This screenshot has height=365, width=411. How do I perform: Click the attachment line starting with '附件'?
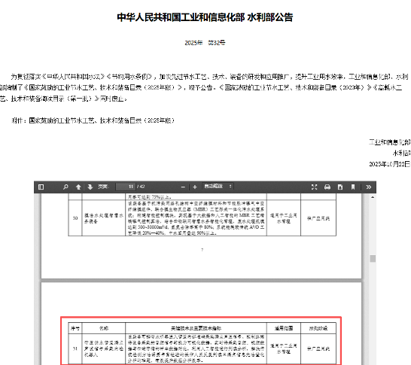(x=93, y=120)
